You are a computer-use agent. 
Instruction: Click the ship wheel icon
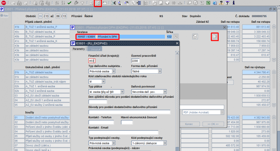click(x=174, y=3)
